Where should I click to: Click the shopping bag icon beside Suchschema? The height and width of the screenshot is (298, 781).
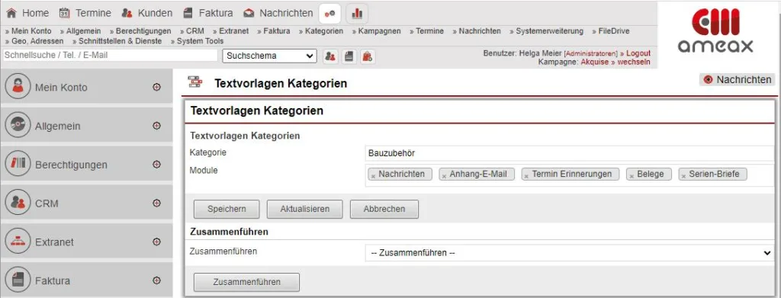[368, 56]
